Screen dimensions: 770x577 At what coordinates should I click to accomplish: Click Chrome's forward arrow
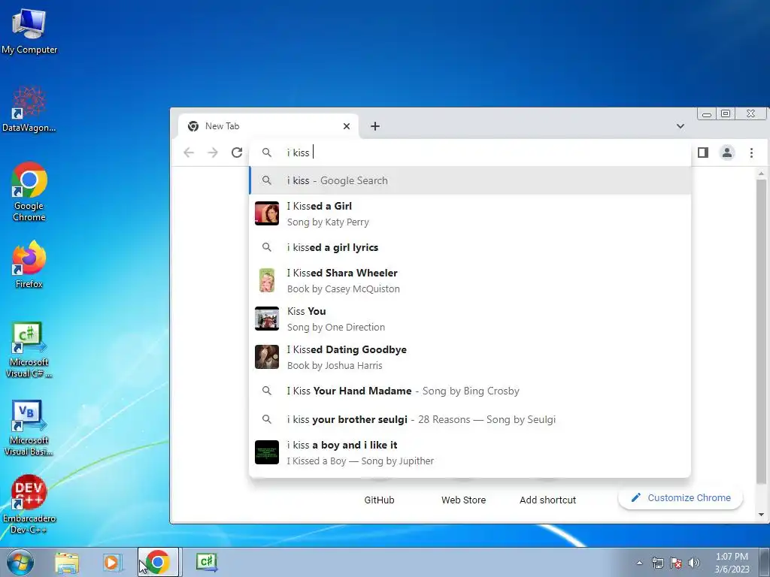(x=213, y=153)
